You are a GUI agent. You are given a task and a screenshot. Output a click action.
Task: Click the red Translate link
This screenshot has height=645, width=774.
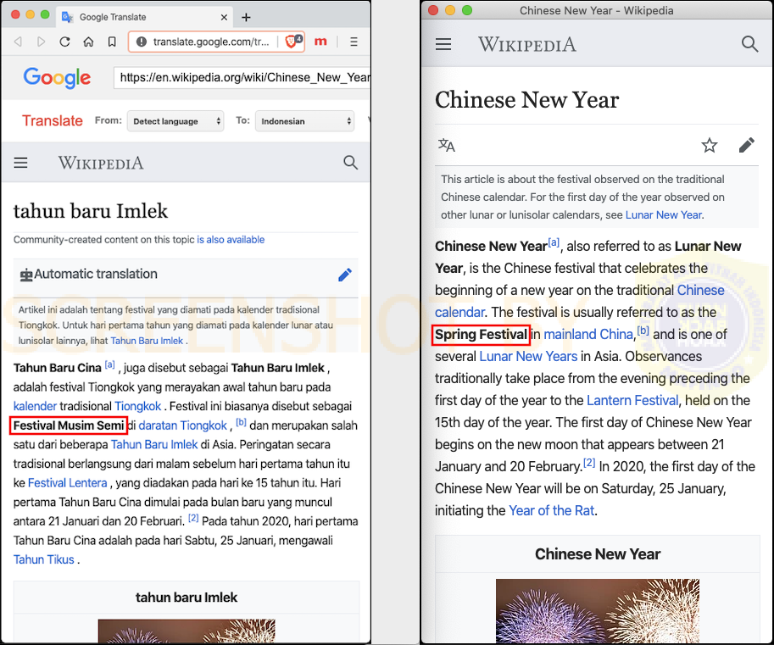(x=53, y=120)
